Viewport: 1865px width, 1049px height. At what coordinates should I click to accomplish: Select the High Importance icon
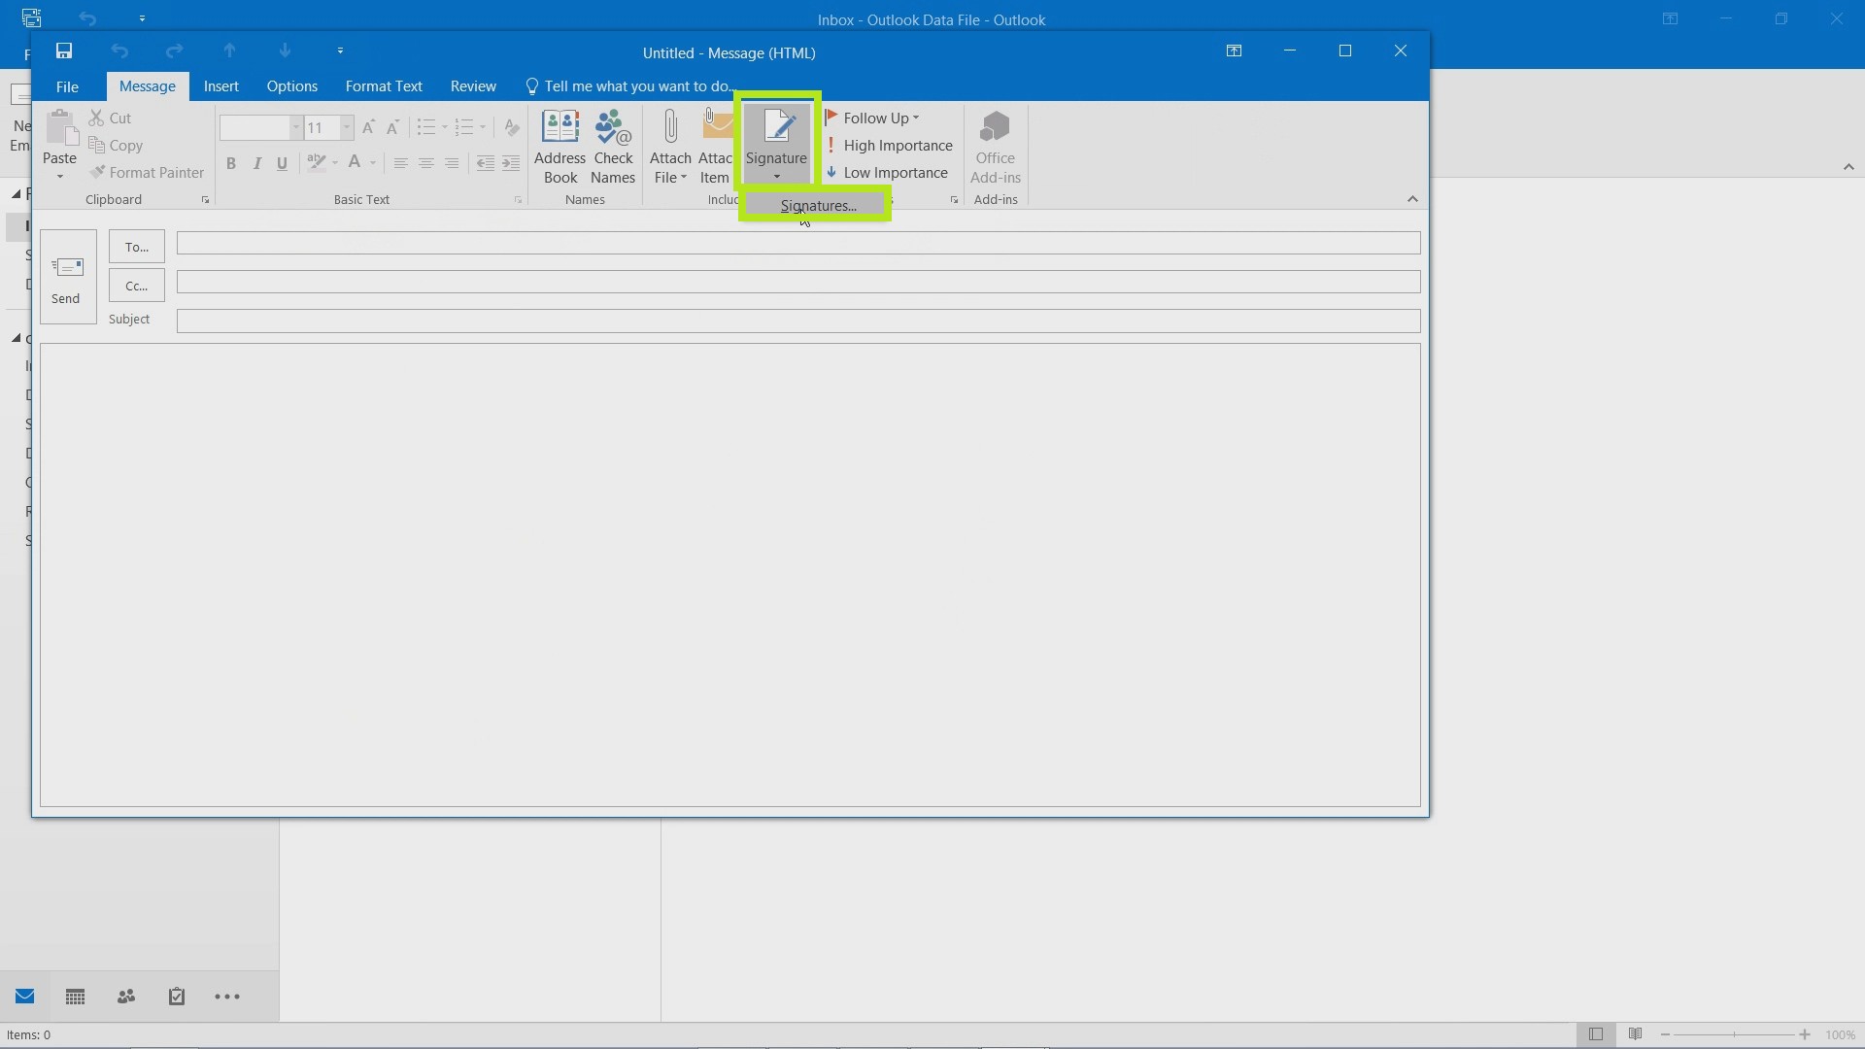pyautogui.click(x=831, y=145)
